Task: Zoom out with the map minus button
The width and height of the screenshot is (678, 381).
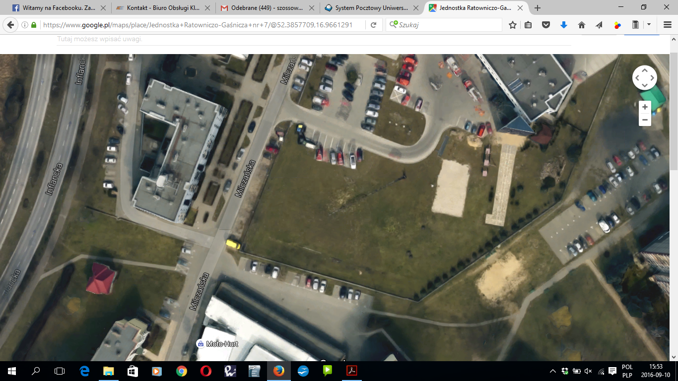Action: [x=645, y=120]
